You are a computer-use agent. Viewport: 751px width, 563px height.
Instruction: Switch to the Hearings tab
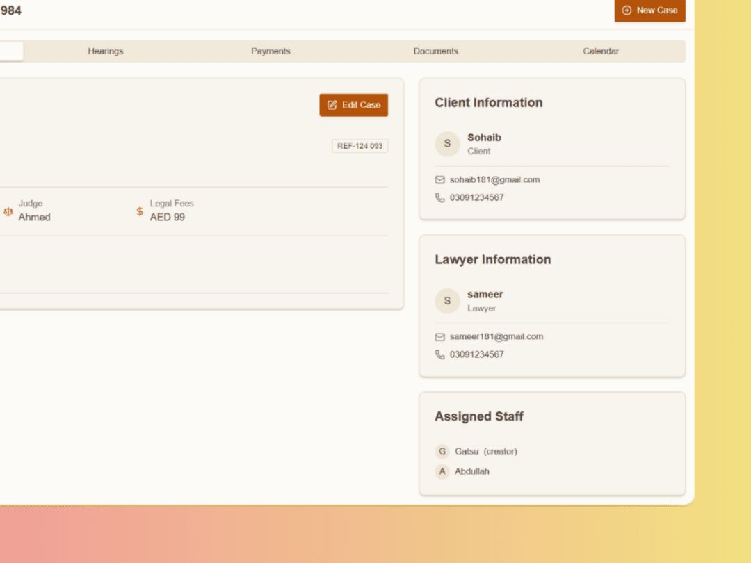point(105,51)
